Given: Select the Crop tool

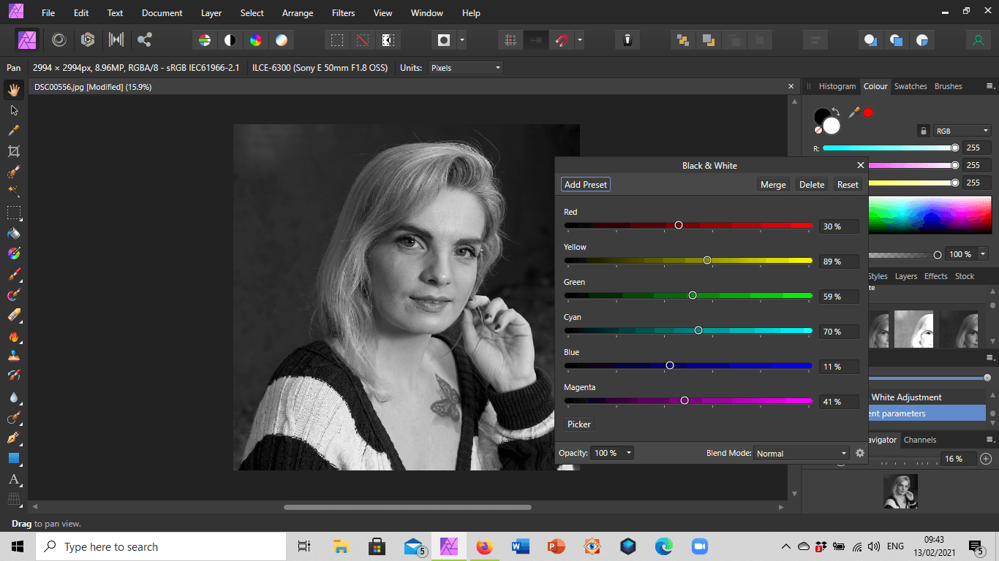Looking at the screenshot, I should pos(13,150).
